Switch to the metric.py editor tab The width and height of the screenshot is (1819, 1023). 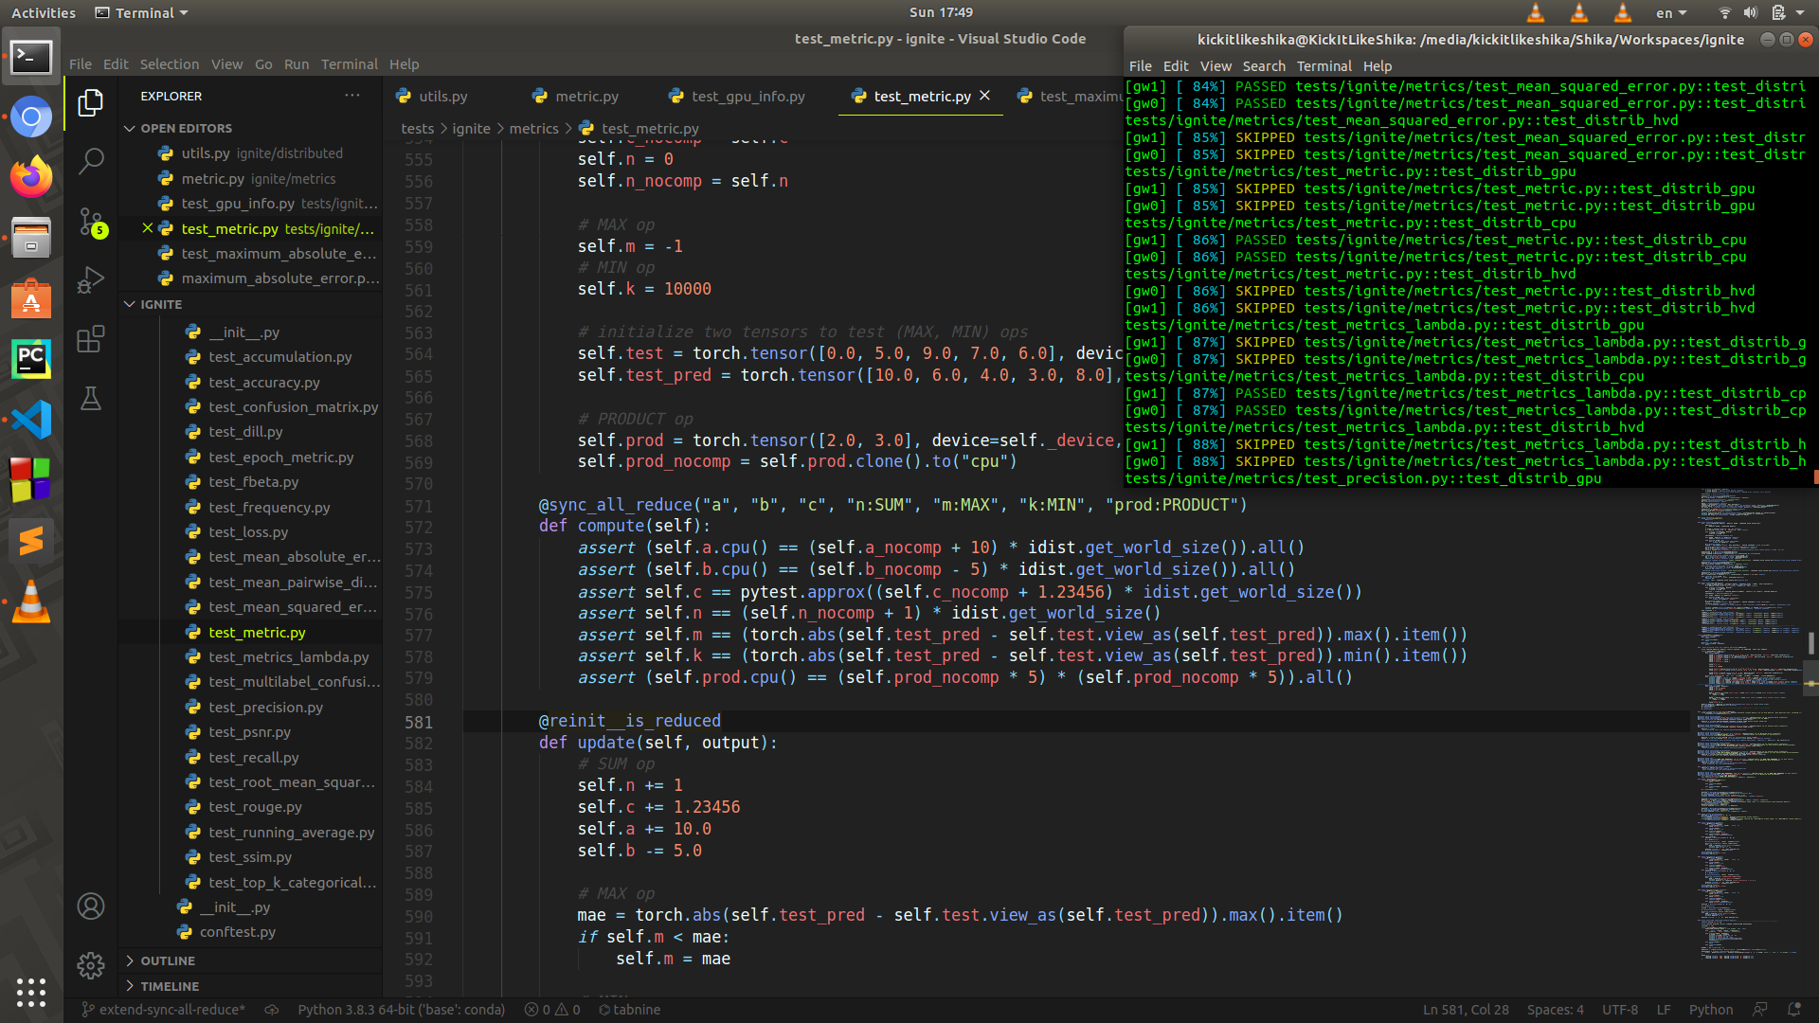pos(585,97)
